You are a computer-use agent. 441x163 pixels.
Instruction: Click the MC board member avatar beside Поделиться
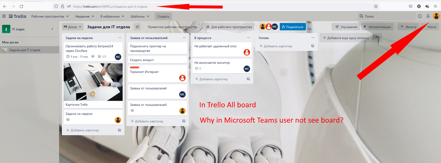pyautogui.click(x=275, y=27)
